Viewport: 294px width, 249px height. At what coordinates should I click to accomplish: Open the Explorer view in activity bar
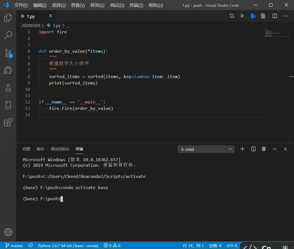click(x=8, y=18)
